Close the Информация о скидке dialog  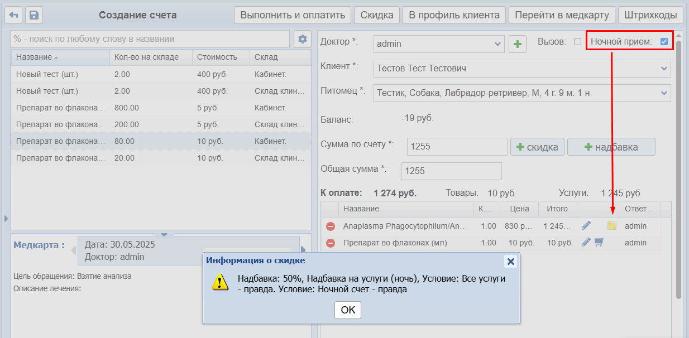pos(510,261)
